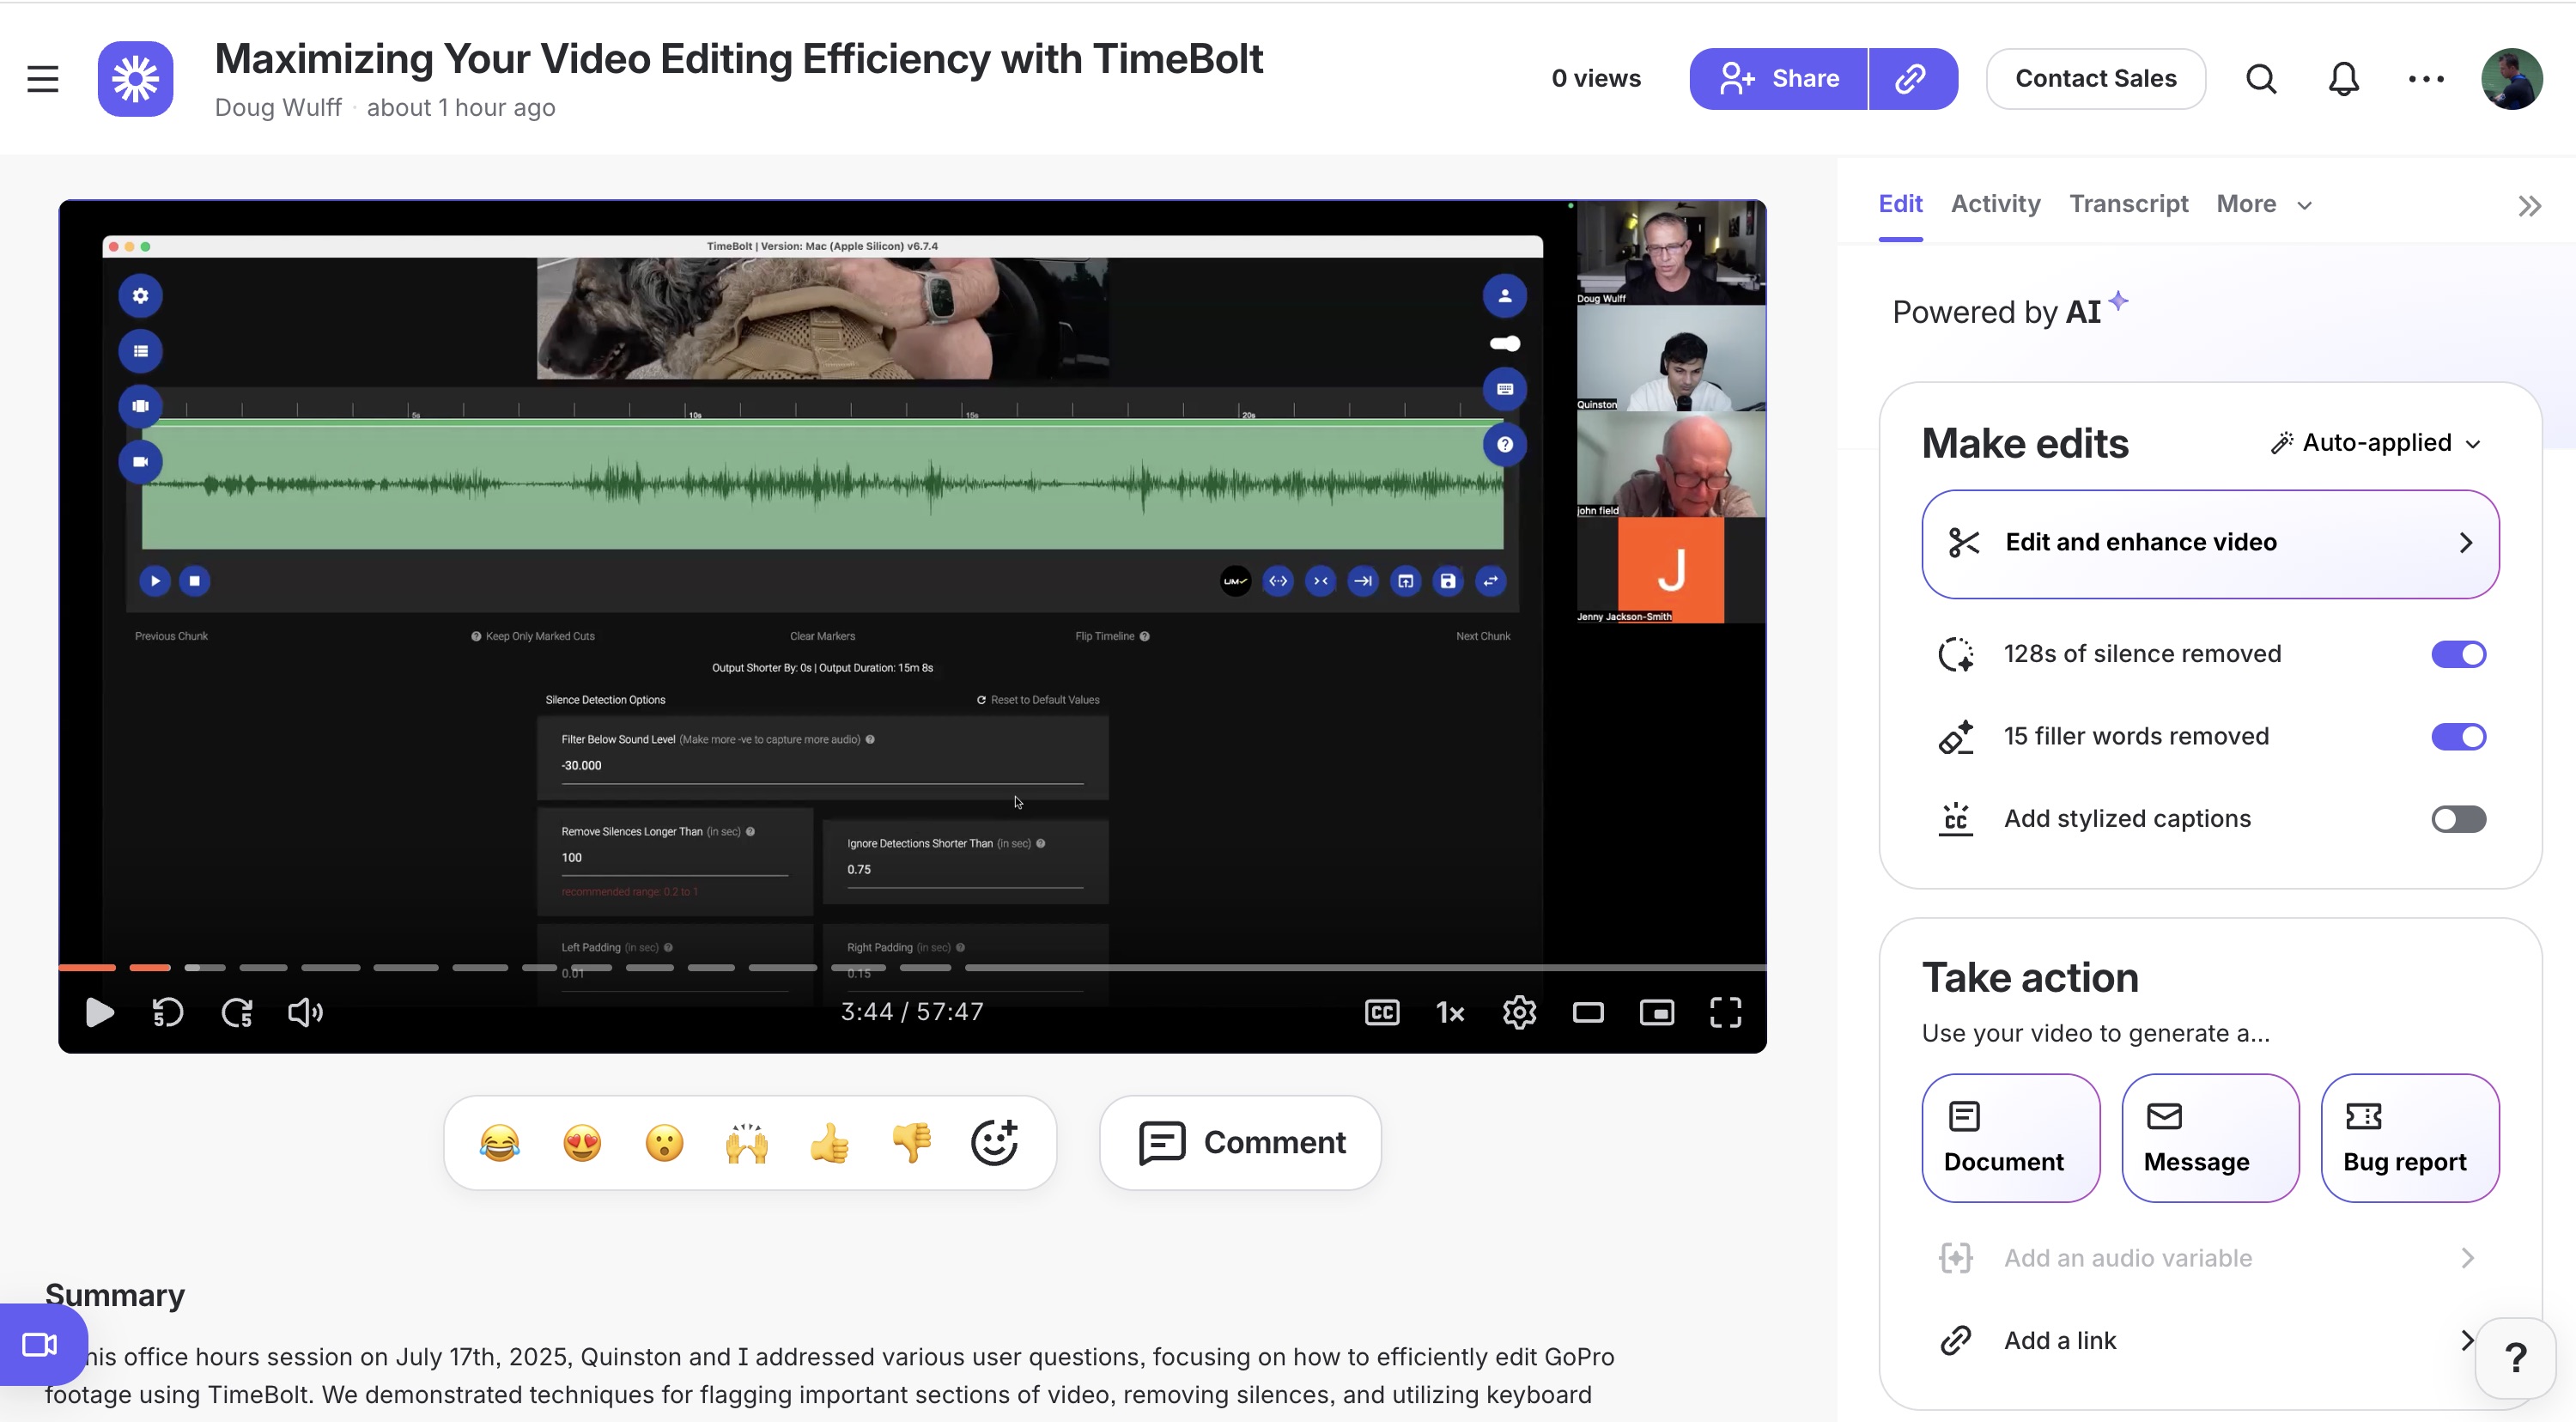Image resolution: width=2576 pixels, height=1422 pixels.
Task: Enter fullscreen video mode
Action: tap(1725, 1012)
